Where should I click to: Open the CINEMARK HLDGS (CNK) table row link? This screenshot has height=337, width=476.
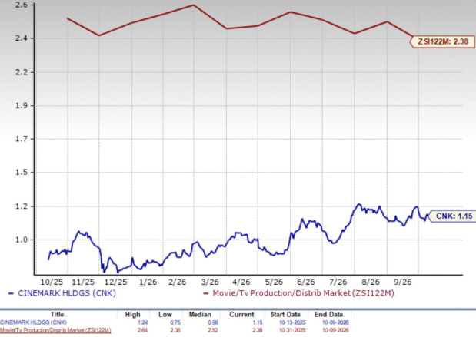click(x=33, y=322)
